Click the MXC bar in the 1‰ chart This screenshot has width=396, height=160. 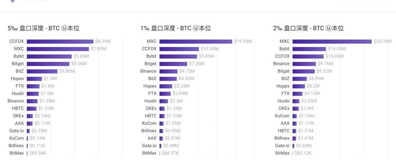[x=196, y=41]
